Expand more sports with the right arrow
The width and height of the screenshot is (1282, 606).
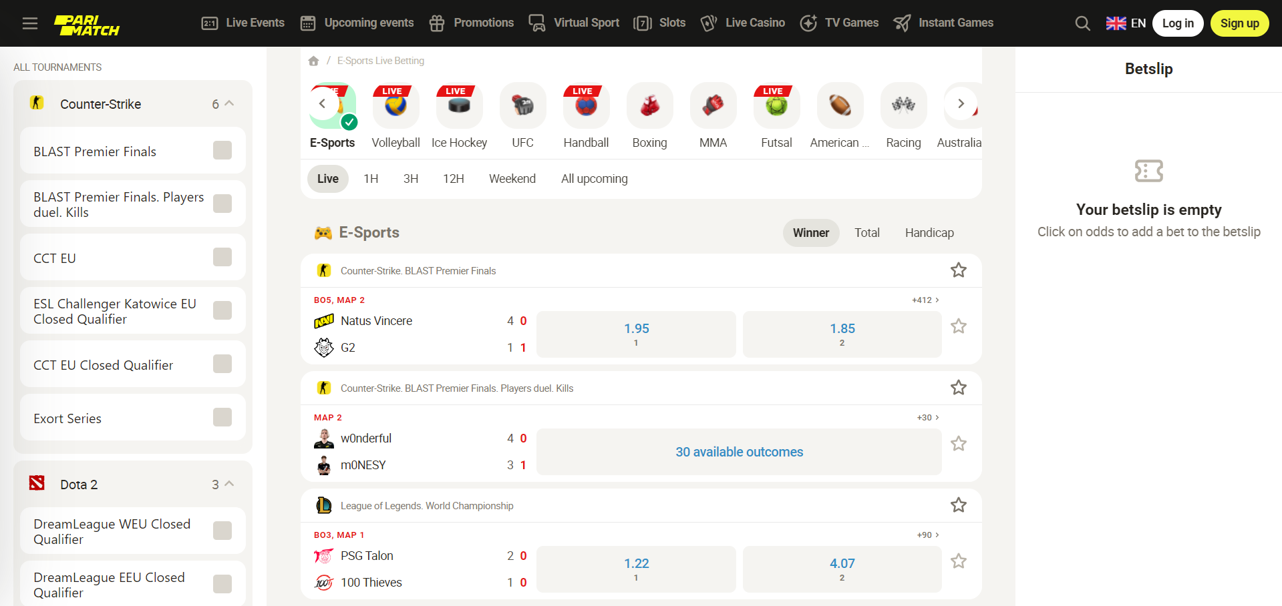[x=961, y=103]
